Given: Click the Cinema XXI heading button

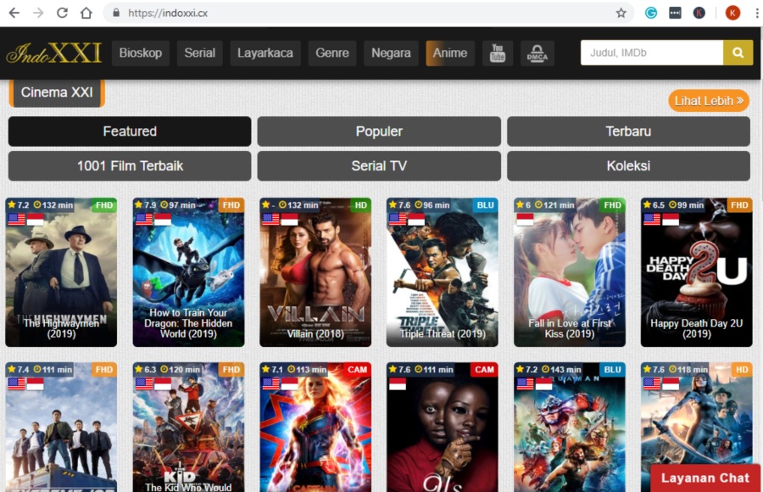Looking at the screenshot, I should 57,92.
